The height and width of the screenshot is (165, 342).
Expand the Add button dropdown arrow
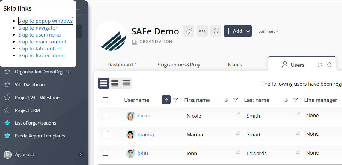pos(248,31)
